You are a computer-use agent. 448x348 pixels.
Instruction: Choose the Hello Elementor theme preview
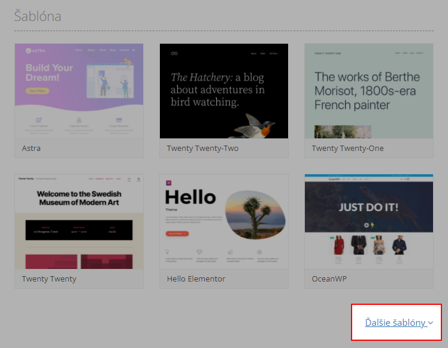tap(224, 222)
